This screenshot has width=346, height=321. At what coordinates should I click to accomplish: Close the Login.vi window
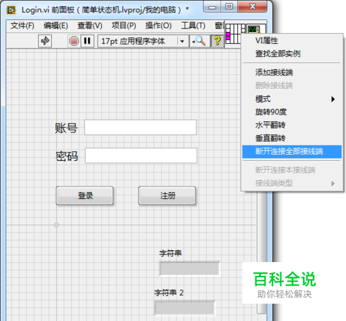tap(253, 7)
